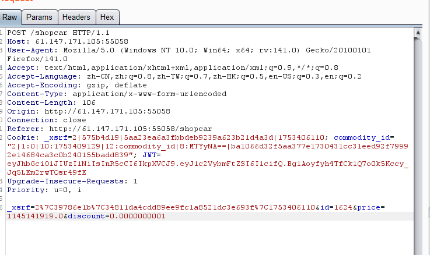Click the Content-Length value 106
The height and width of the screenshot is (255, 430).
point(89,102)
